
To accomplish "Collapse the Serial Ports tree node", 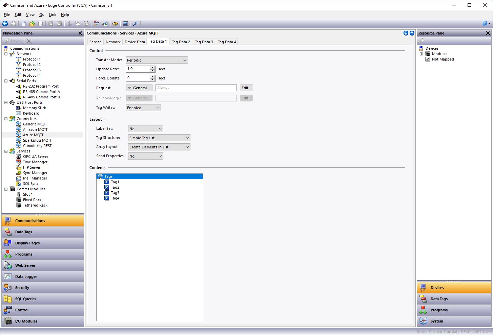I will click(6, 81).
